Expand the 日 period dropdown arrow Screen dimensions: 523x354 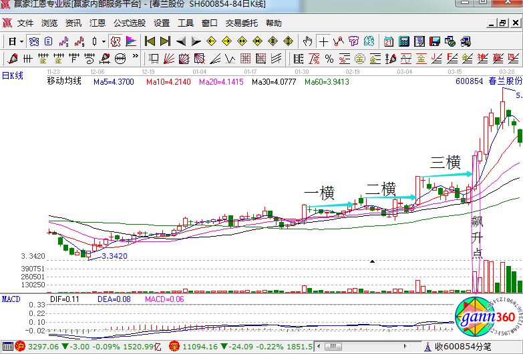(x=22, y=41)
